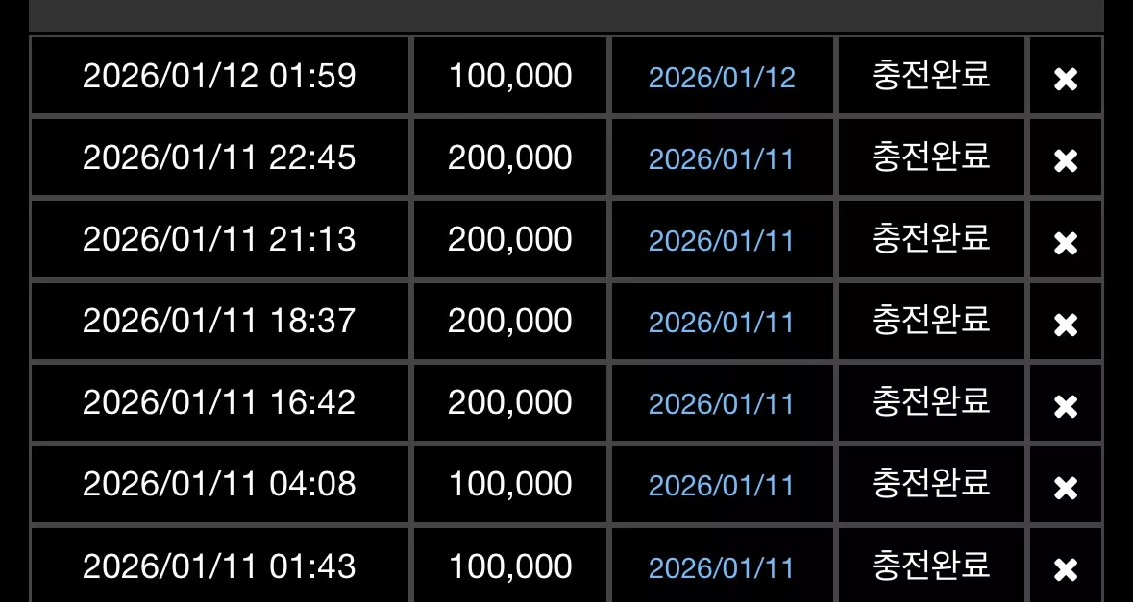Click blue date link in 16:42 row
1133x602 pixels.
(722, 404)
